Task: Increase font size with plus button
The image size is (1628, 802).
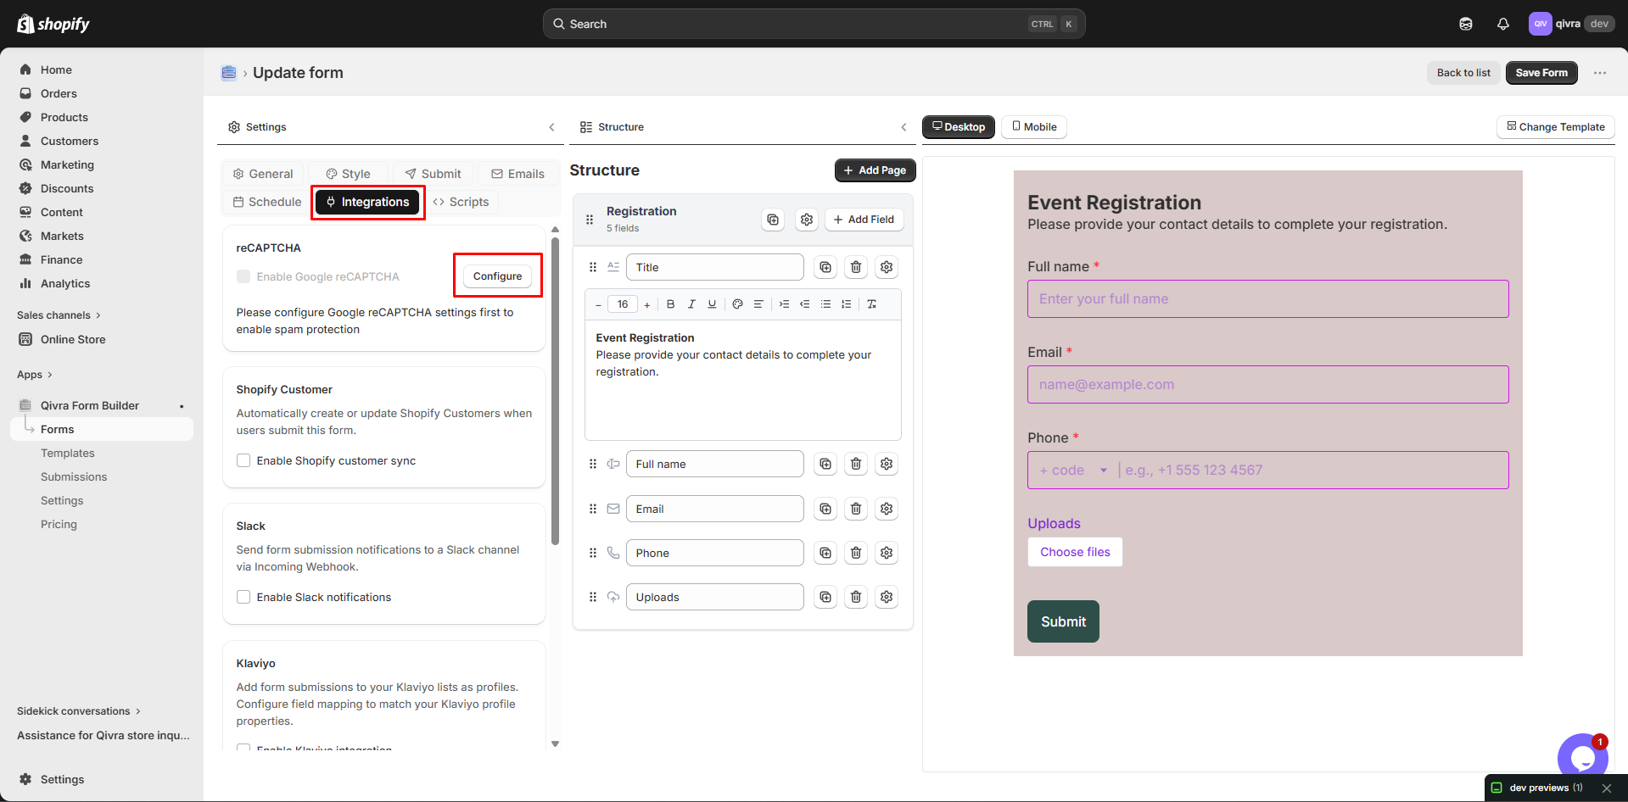Action: (x=647, y=304)
